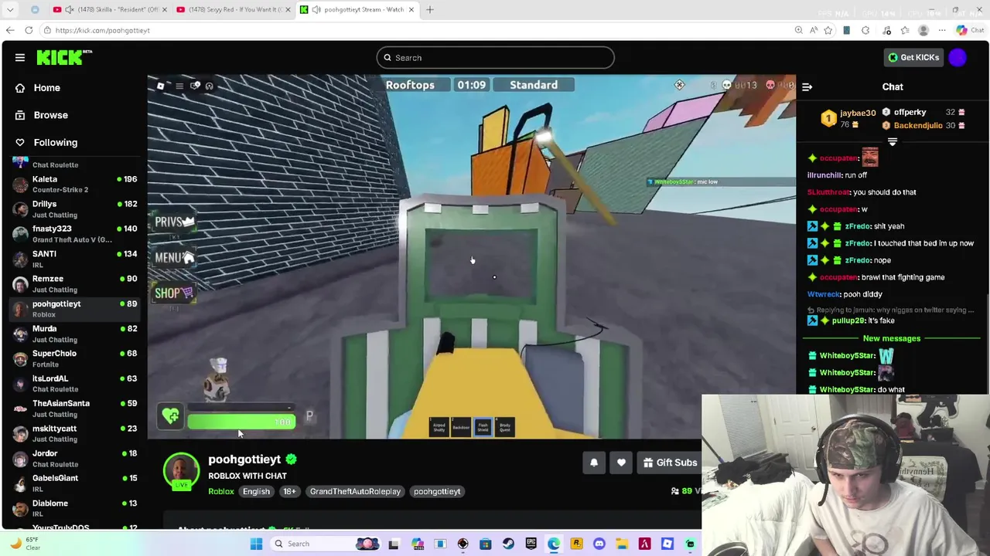Screen dimensions: 990x556
Task: Click the Get KICKs button
Action: 913,57
